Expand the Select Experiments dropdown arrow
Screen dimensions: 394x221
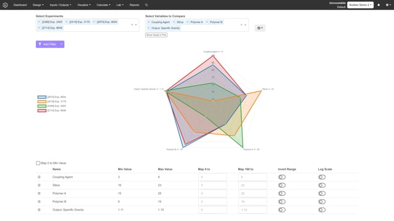[x=136, y=25]
